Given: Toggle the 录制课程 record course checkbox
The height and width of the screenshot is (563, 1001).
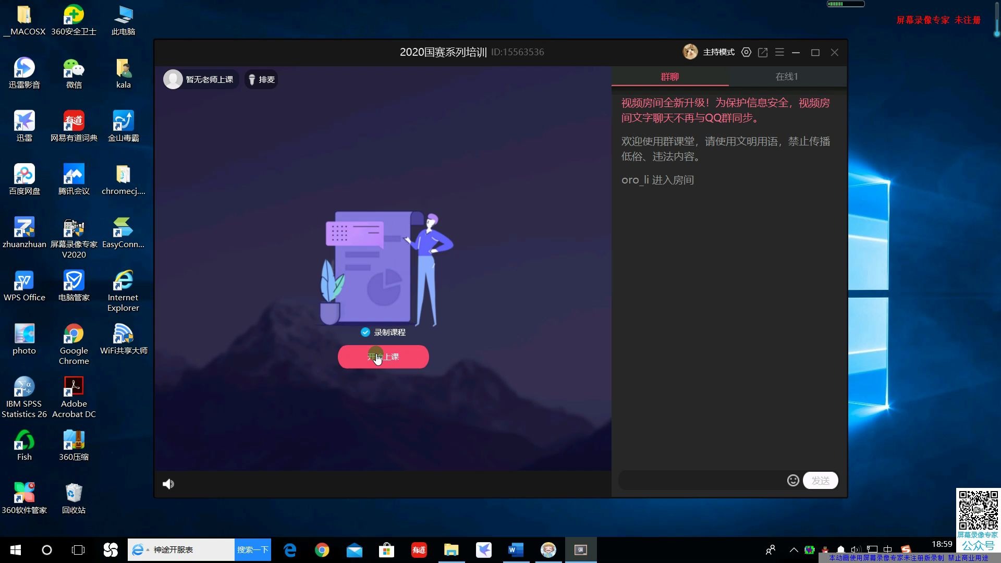Looking at the screenshot, I should 365,333.
